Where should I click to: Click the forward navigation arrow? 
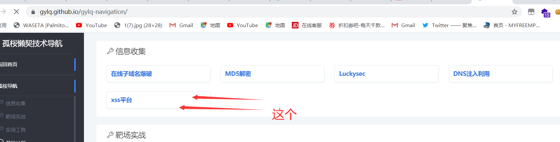pyautogui.click(x=3, y=12)
